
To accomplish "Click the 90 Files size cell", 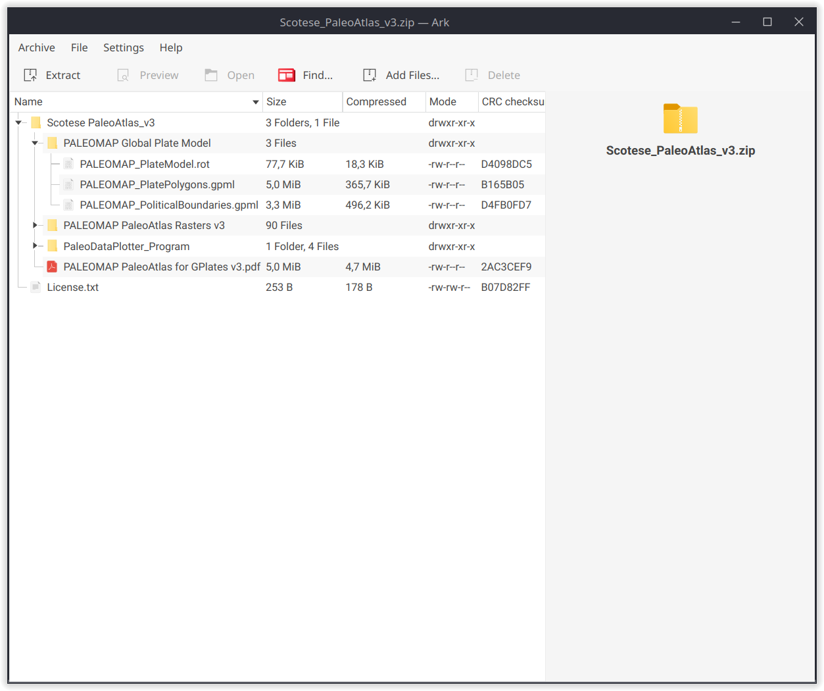I will tap(284, 225).
